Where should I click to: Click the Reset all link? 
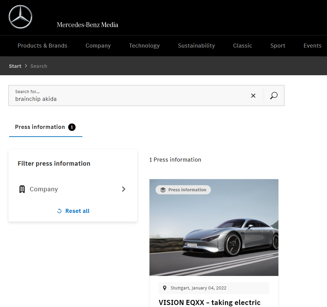coord(77,211)
